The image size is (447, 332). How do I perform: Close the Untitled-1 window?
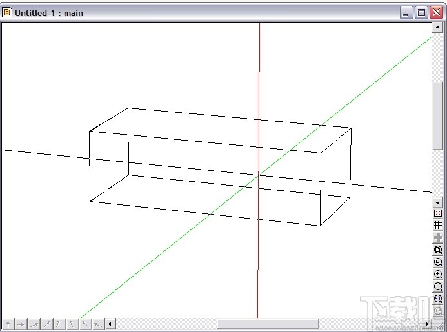coord(437,13)
